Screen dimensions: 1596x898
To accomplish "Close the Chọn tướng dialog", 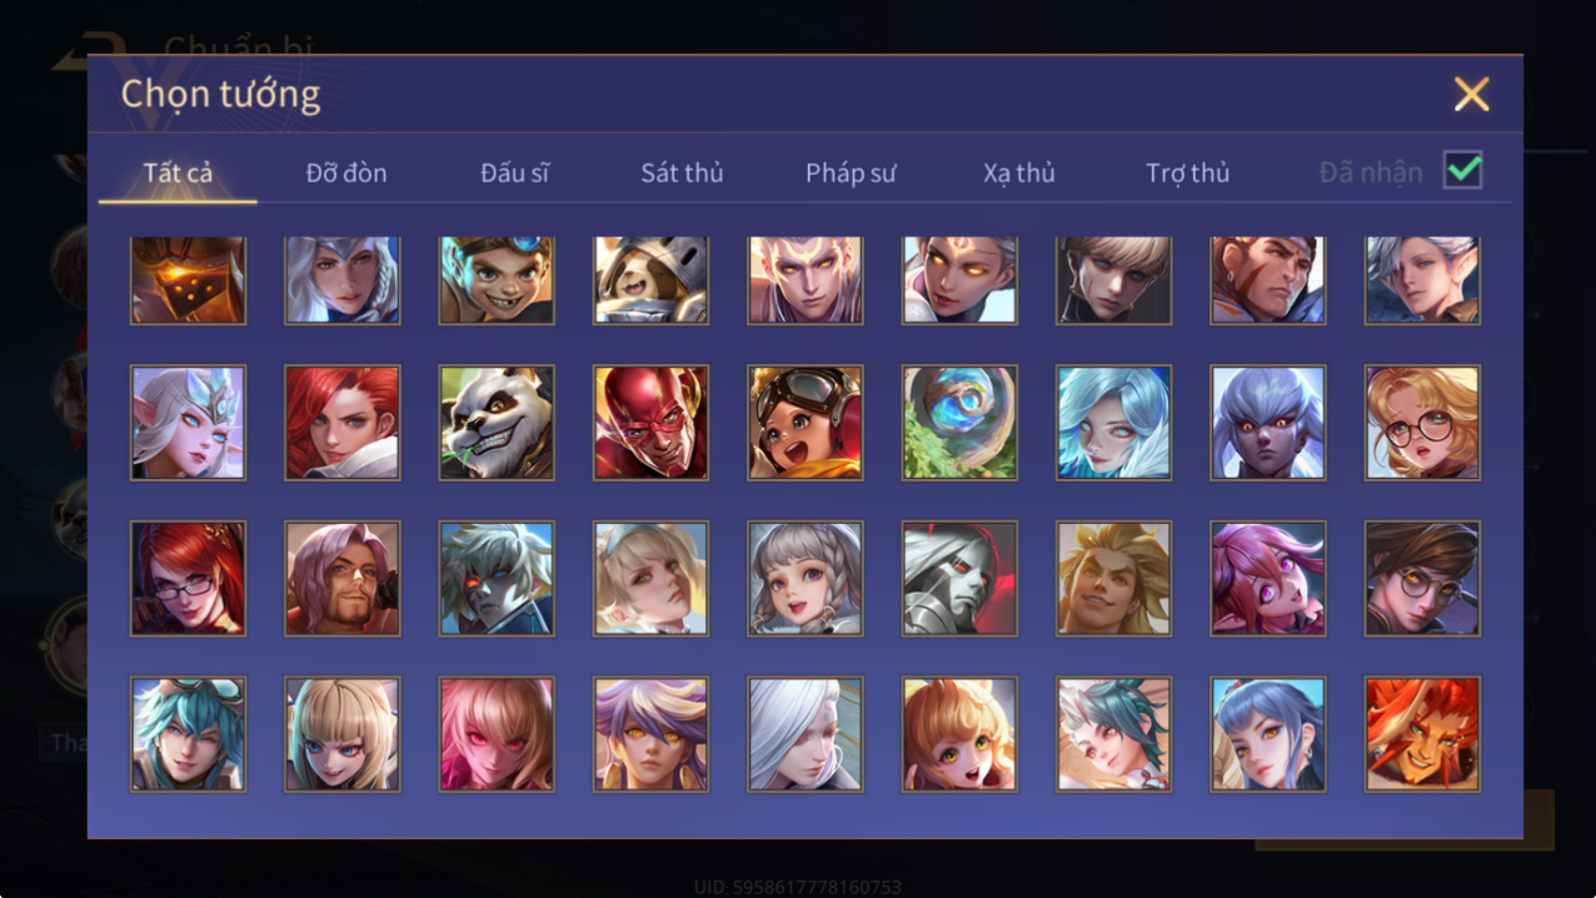I will 1471,95.
